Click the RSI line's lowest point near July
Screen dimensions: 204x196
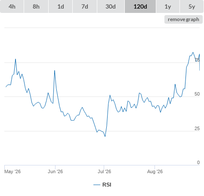coord(105,136)
